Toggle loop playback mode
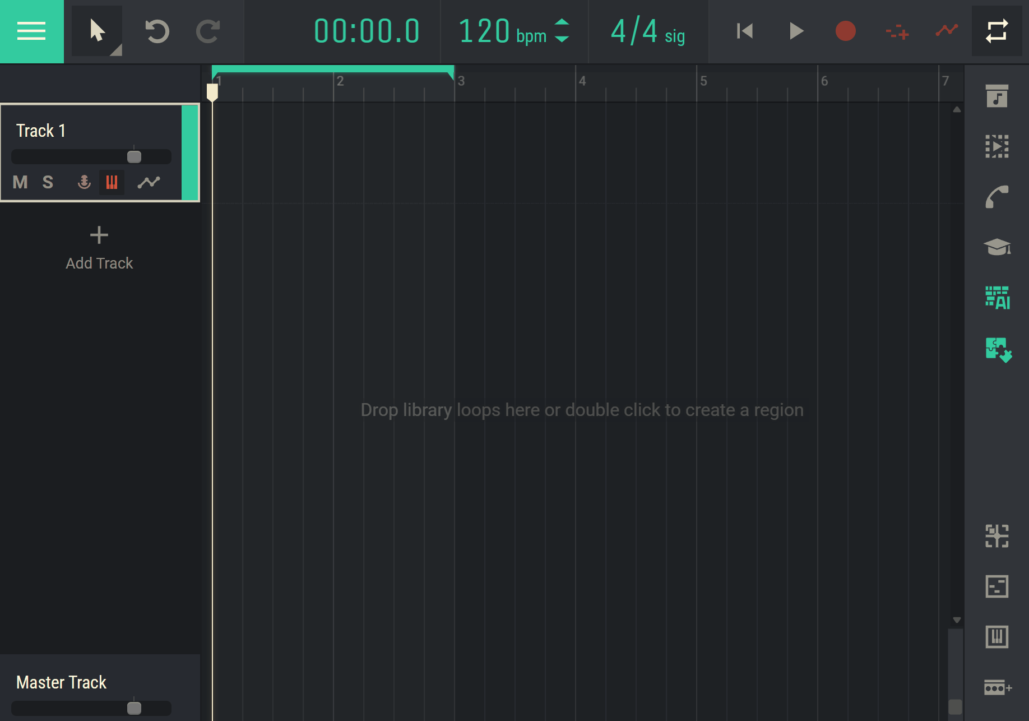Image resolution: width=1029 pixels, height=721 pixels. (996, 31)
